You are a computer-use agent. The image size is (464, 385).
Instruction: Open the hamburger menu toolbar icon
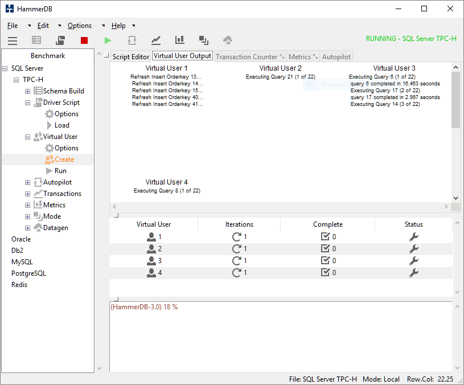point(13,40)
